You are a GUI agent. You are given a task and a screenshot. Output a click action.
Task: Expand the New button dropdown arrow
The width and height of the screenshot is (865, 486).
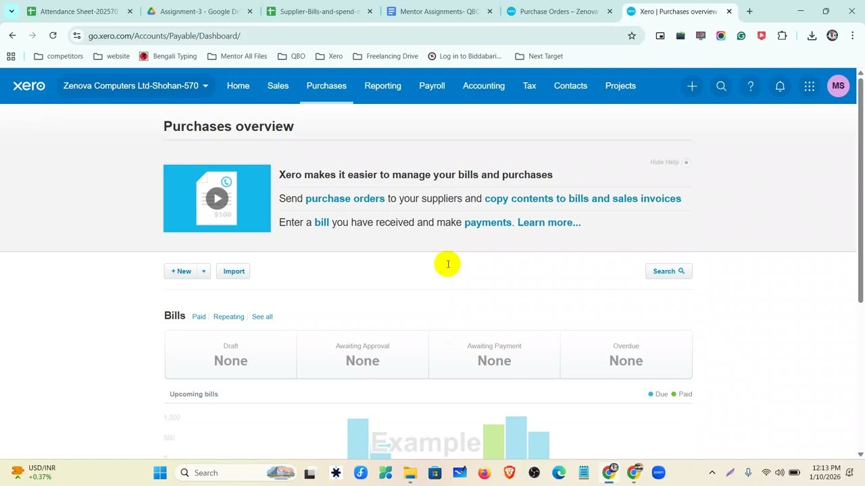click(203, 271)
